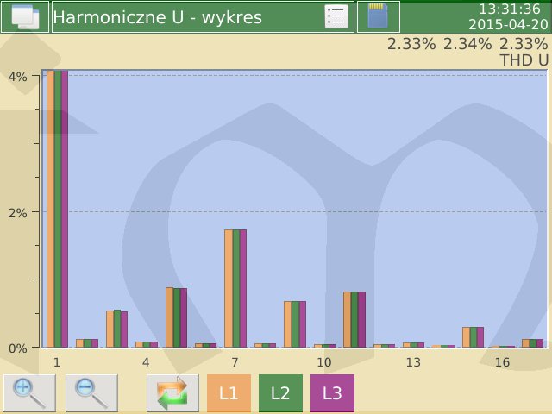Click the 16 label on horizontal axis
The width and height of the screenshot is (552, 414).
[x=502, y=362]
